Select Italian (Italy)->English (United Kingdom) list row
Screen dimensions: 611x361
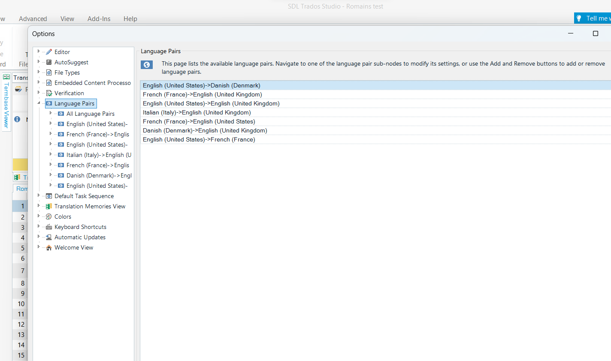375,112
